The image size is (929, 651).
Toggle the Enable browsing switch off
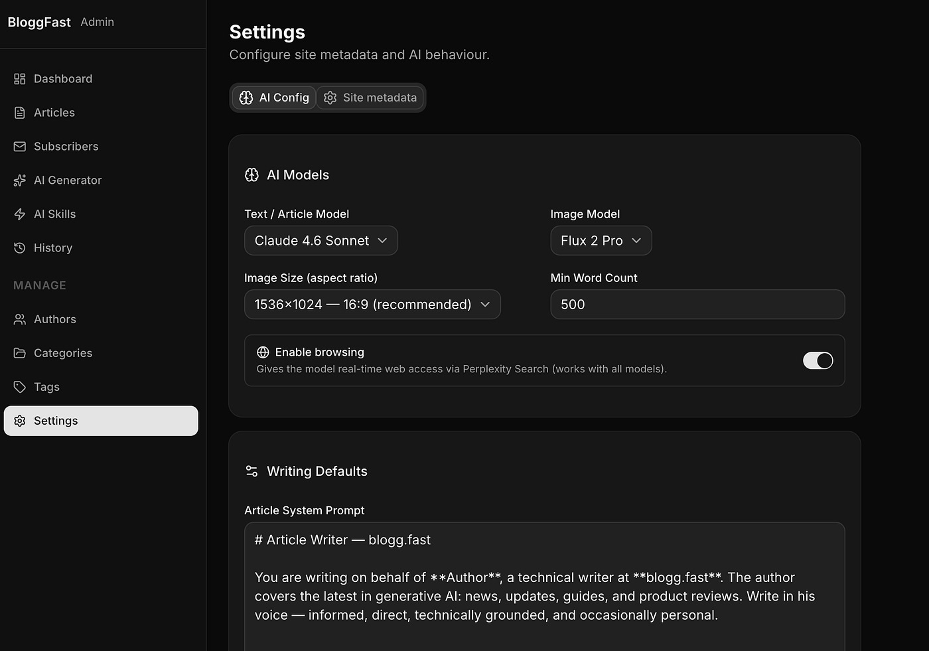pyautogui.click(x=818, y=360)
